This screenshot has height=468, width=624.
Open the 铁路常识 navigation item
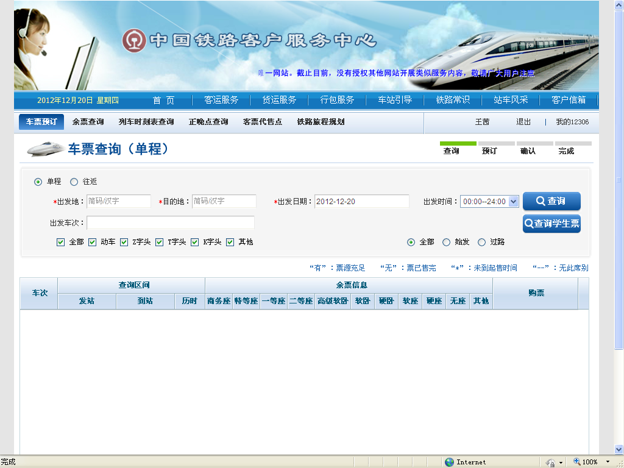tap(453, 100)
